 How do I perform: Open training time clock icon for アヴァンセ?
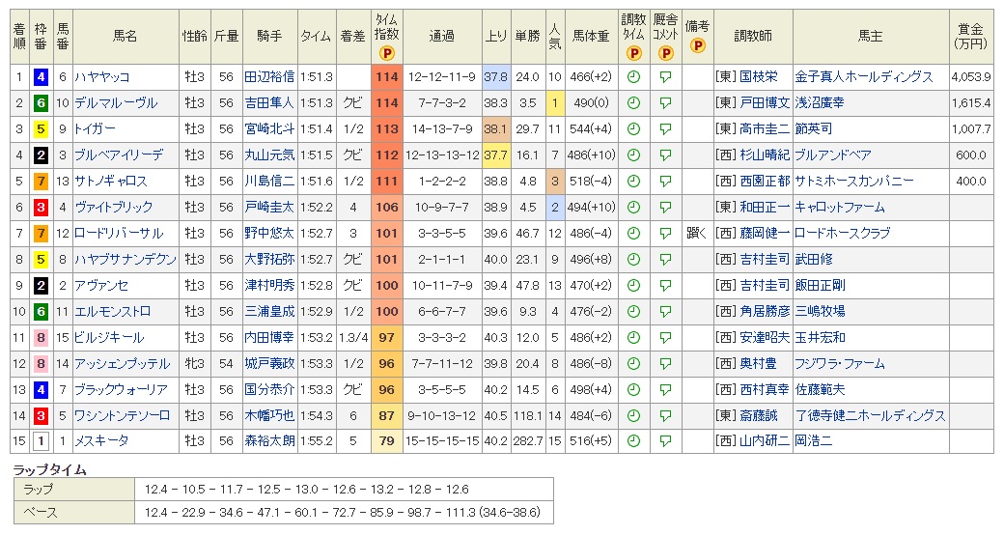pos(633,285)
